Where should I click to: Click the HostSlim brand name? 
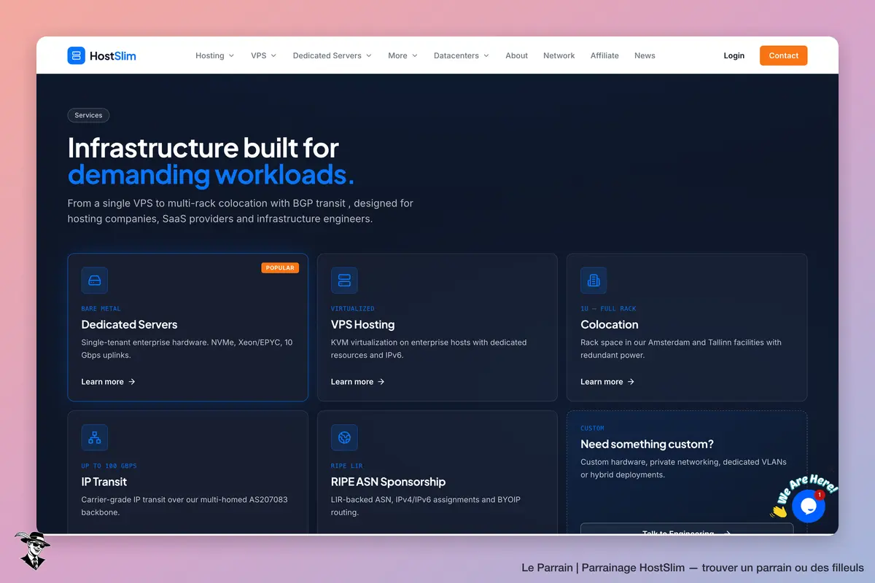pyautogui.click(x=113, y=55)
